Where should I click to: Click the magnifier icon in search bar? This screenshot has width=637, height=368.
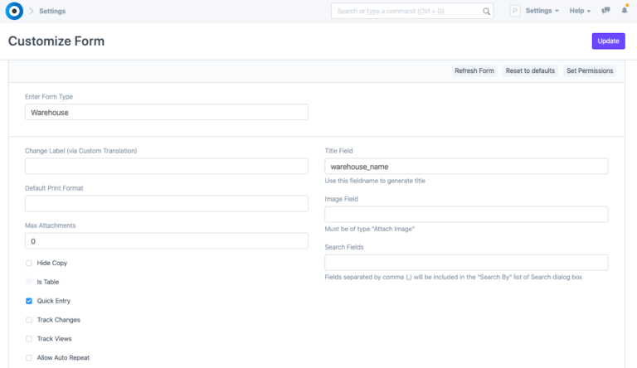pyautogui.click(x=485, y=12)
